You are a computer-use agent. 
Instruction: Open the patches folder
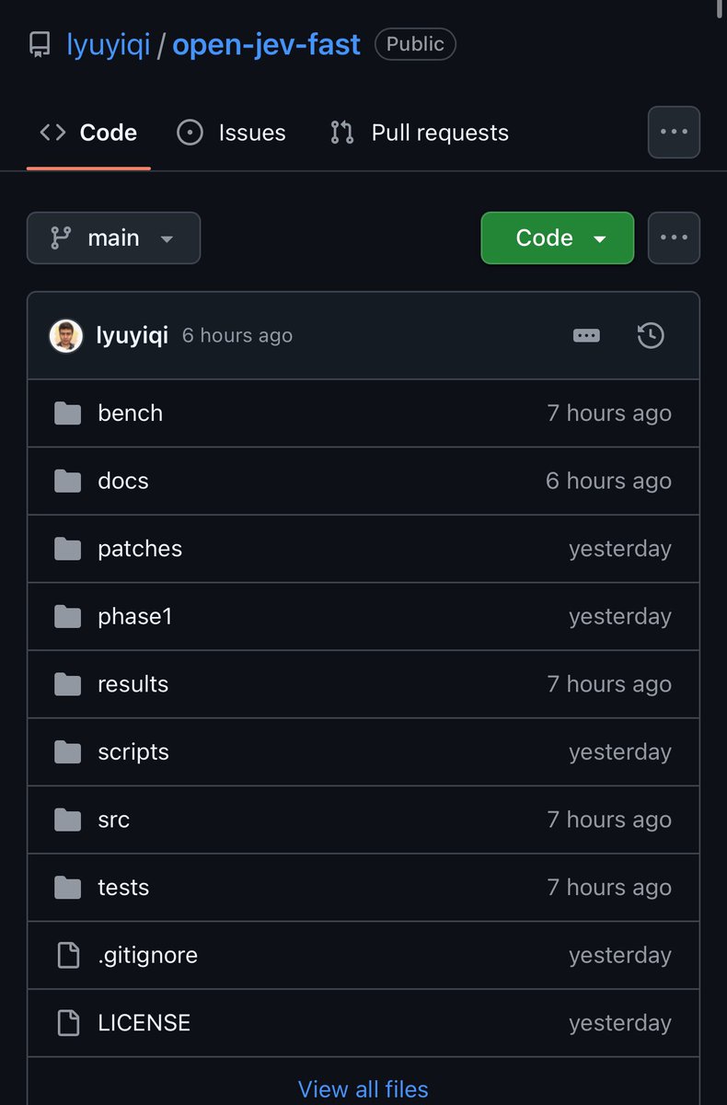(x=140, y=549)
